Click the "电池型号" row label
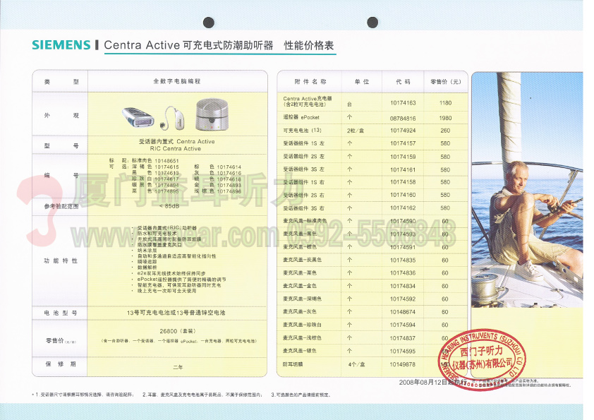Image resolution: width=594 pixels, height=420 pixels. 61,313
